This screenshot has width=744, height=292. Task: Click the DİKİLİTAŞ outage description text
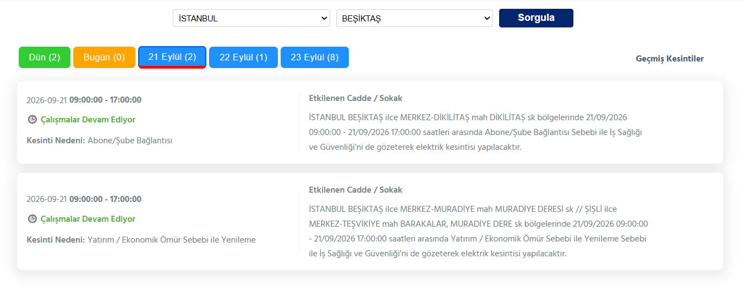(475, 132)
